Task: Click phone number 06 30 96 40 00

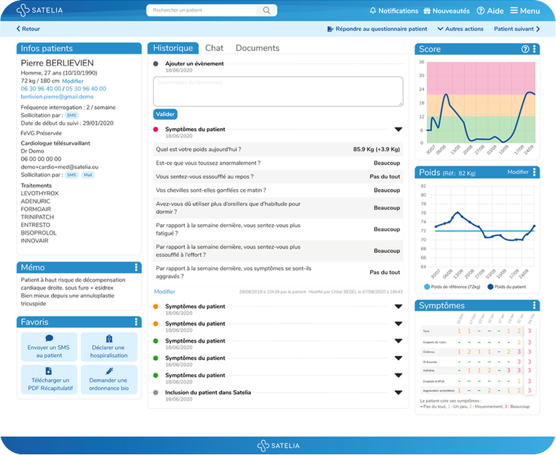Action: [x=41, y=89]
